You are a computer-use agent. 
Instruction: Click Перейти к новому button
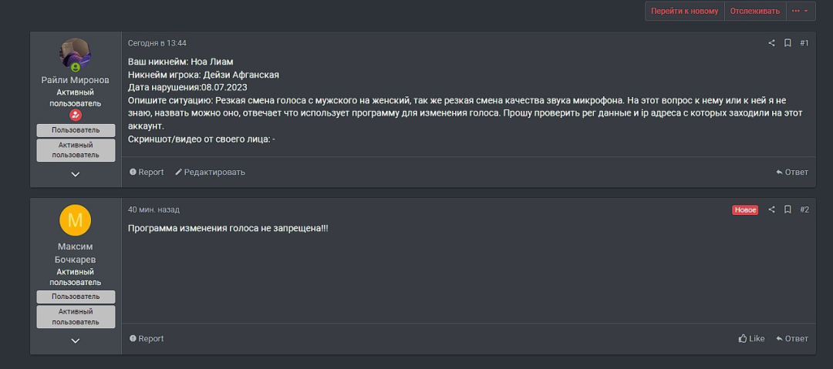(x=684, y=11)
